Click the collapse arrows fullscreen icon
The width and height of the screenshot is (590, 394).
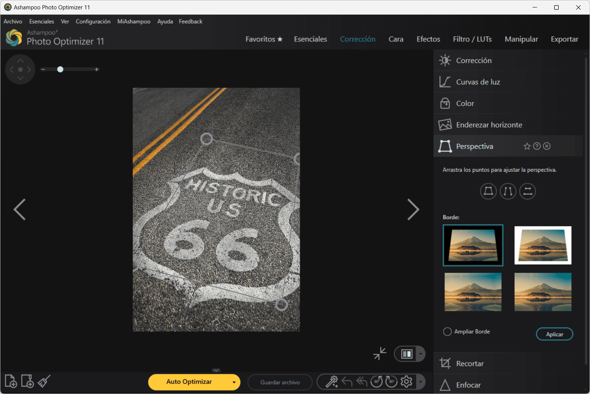point(380,354)
